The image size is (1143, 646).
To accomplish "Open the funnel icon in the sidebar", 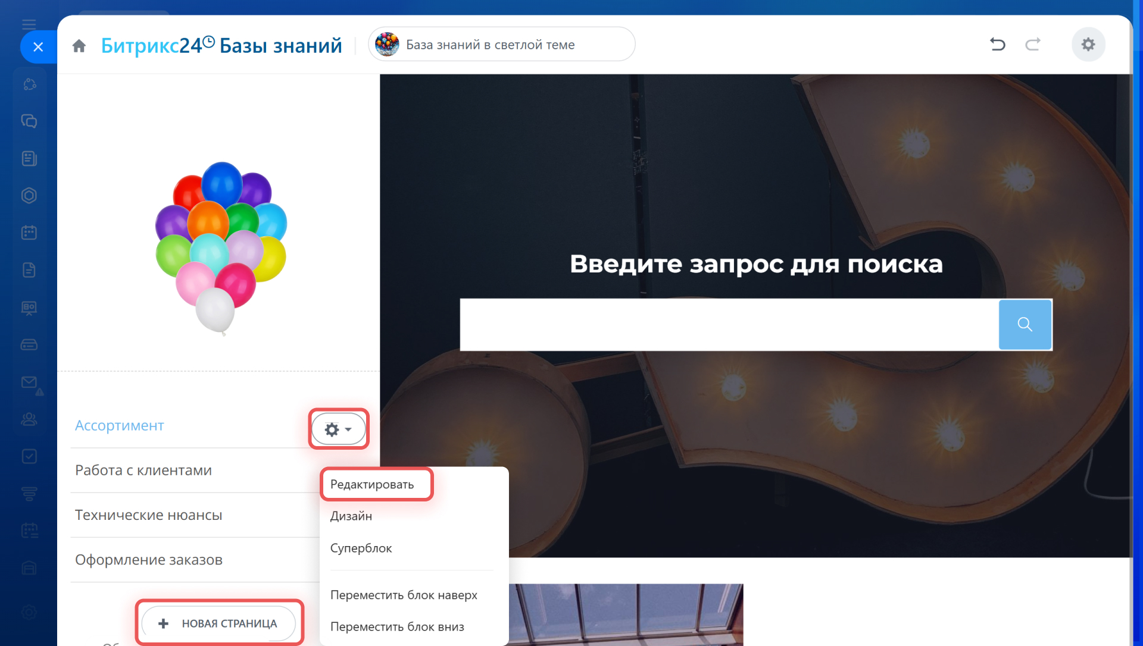I will tap(29, 494).
